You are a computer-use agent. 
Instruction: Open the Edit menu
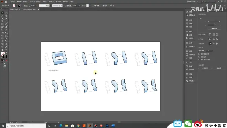point(19,2)
